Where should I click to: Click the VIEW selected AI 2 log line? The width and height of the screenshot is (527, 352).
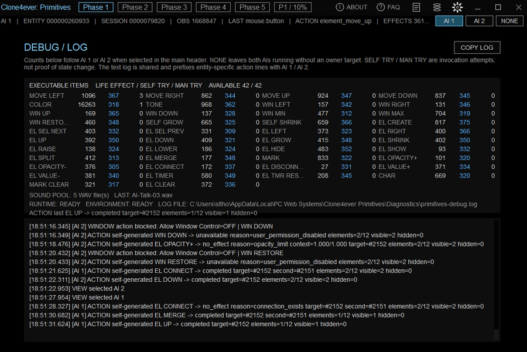(x=77, y=289)
